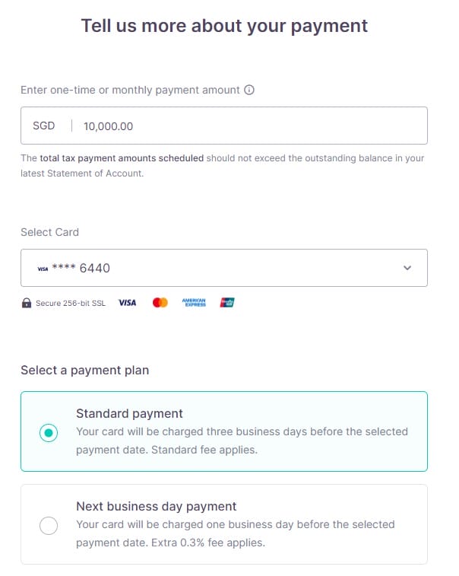Screen dimensions: 459x576
Task: Select the Next business day payment radio
Action: (x=49, y=526)
